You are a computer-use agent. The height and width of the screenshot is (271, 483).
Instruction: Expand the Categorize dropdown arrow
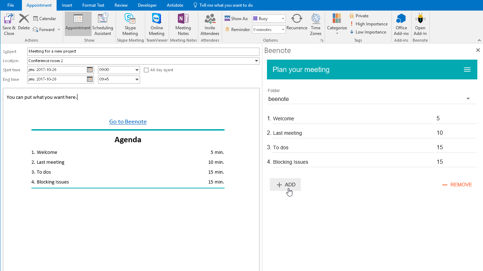(337, 34)
